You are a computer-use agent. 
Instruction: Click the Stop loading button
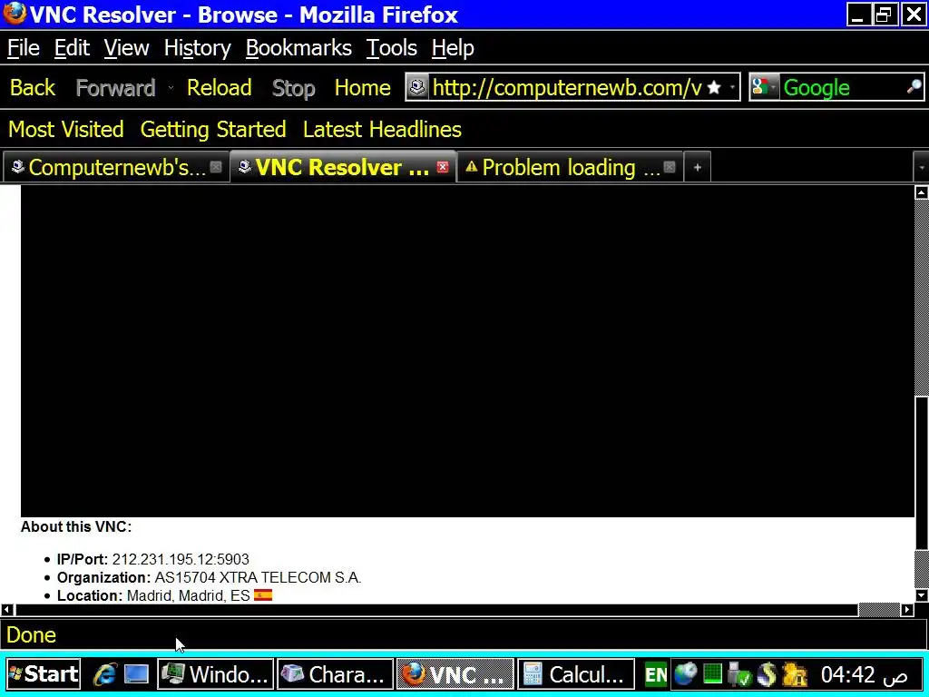tap(293, 88)
